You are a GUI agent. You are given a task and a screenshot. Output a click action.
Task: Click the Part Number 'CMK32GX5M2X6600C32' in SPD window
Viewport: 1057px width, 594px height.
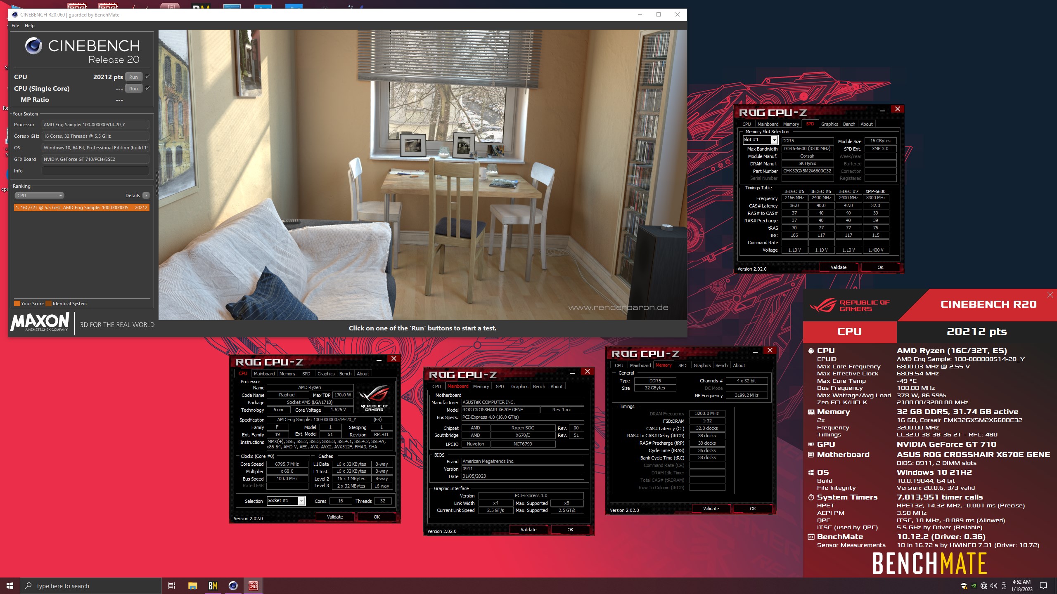pyautogui.click(x=807, y=171)
